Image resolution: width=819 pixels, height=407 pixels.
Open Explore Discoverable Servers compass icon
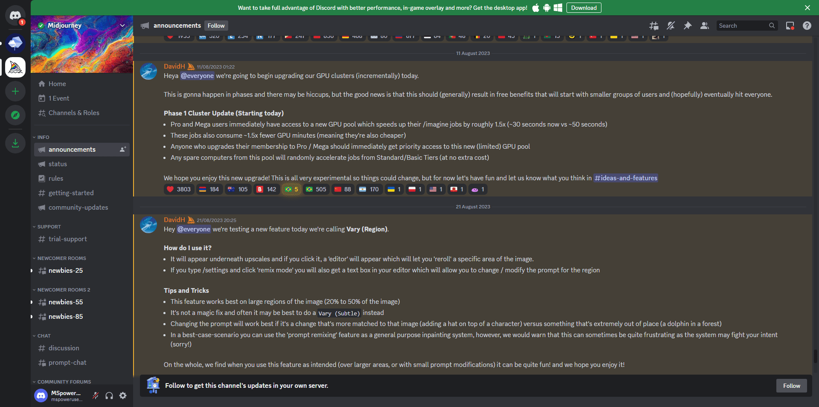tap(15, 115)
